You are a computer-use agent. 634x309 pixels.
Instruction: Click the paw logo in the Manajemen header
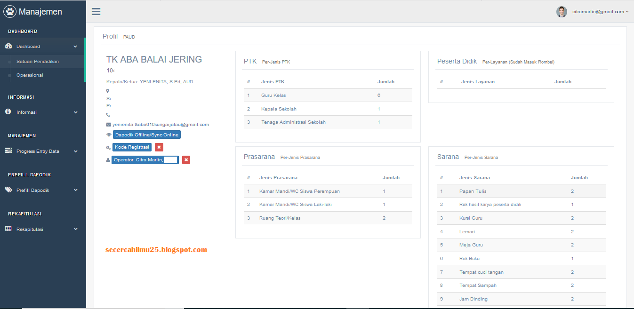pyautogui.click(x=10, y=11)
